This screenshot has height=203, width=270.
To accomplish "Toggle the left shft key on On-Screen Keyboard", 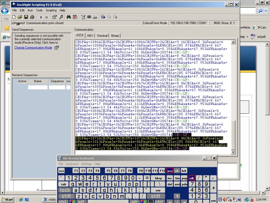I will click(x=66, y=196).
